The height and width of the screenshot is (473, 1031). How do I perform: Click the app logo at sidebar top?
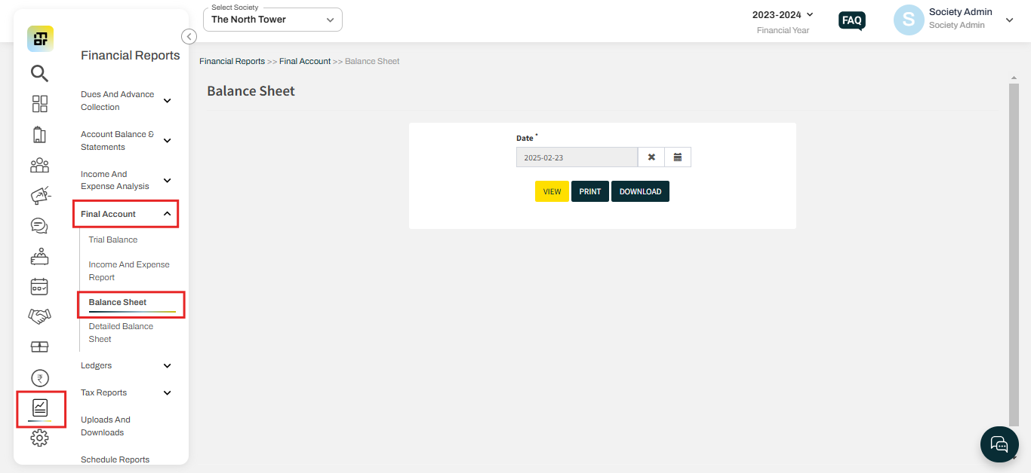pyautogui.click(x=40, y=38)
